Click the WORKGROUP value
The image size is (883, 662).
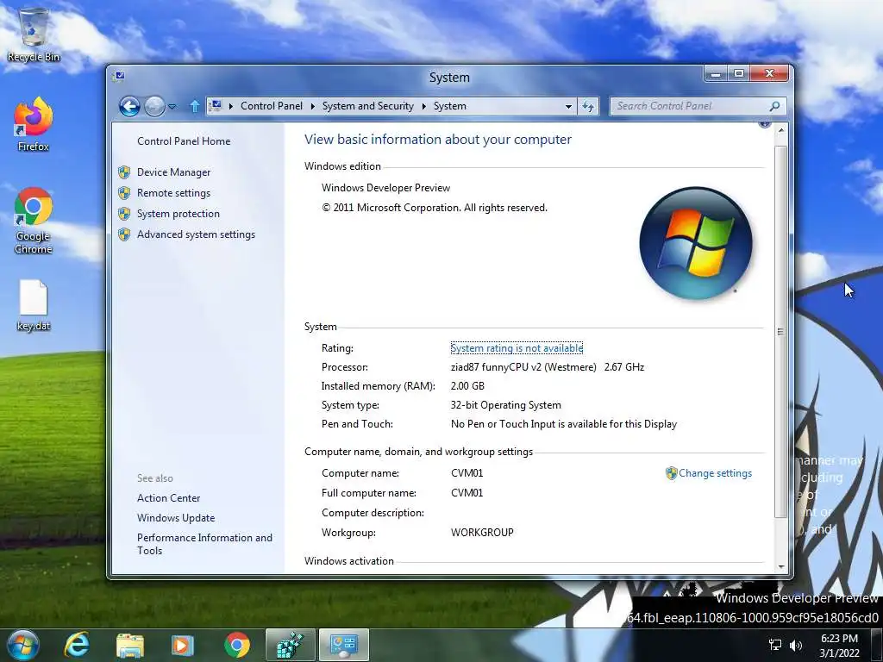[x=482, y=533]
